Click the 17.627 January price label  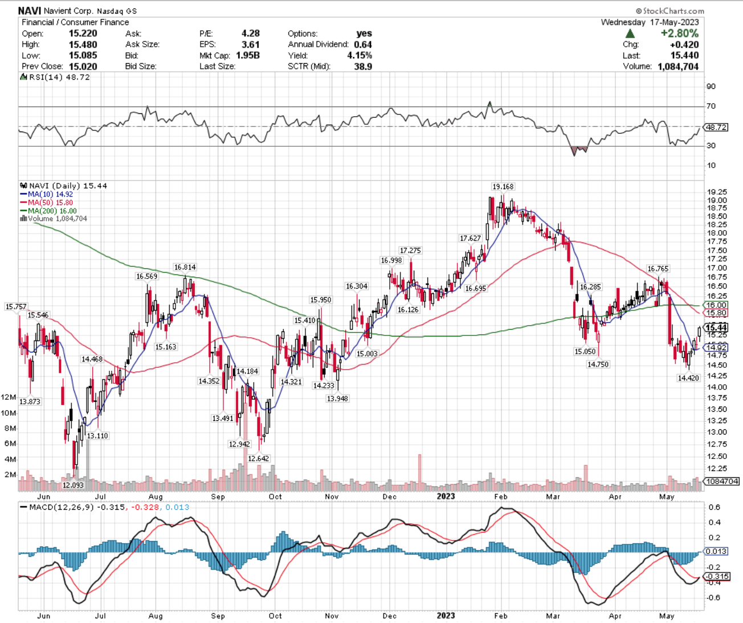[471, 238]
